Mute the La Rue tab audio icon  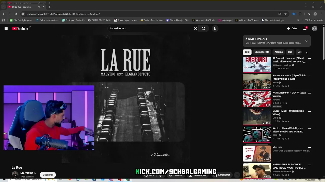[x=39, y=7]
